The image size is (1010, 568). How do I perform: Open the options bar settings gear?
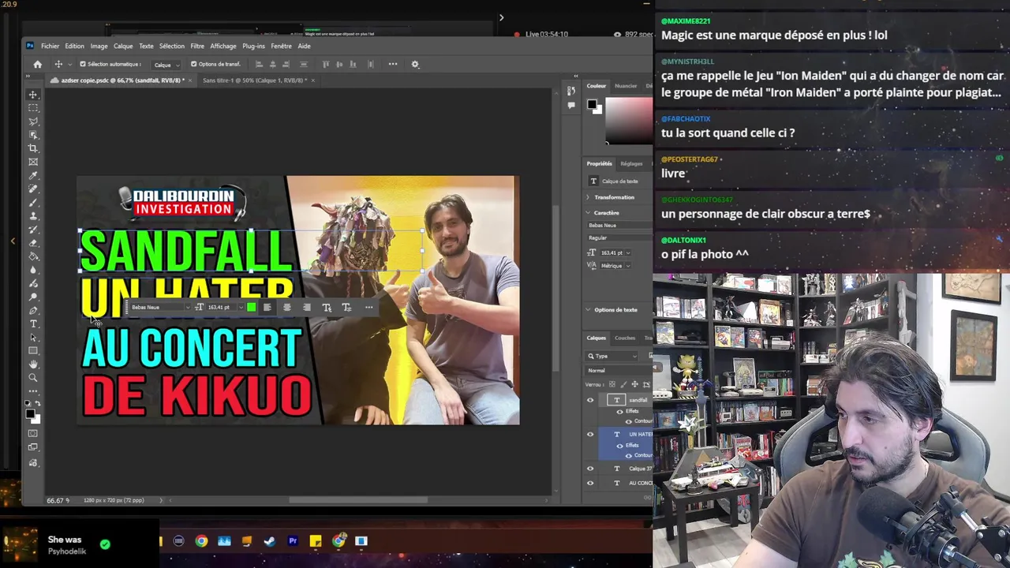(415, 64)
